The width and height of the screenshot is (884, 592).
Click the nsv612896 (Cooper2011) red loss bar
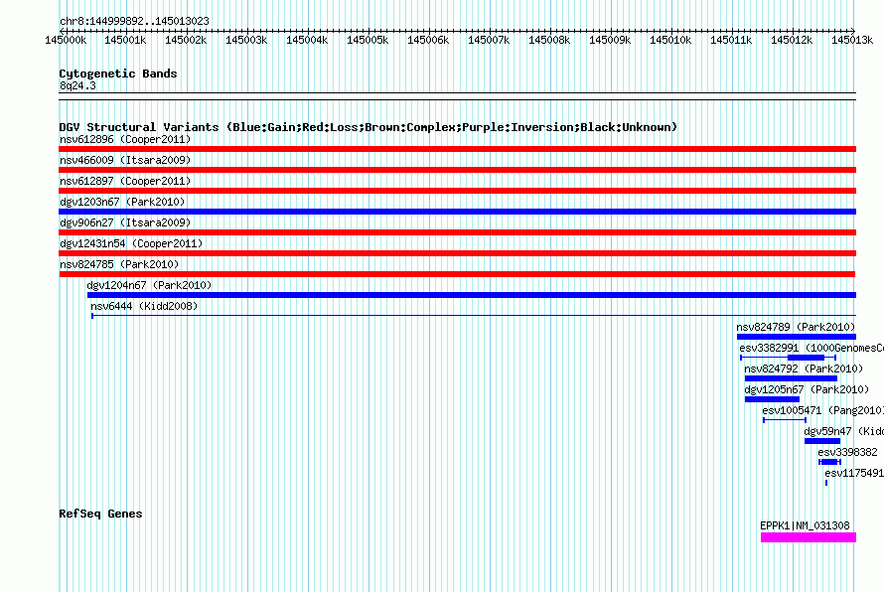click(457, 149)
